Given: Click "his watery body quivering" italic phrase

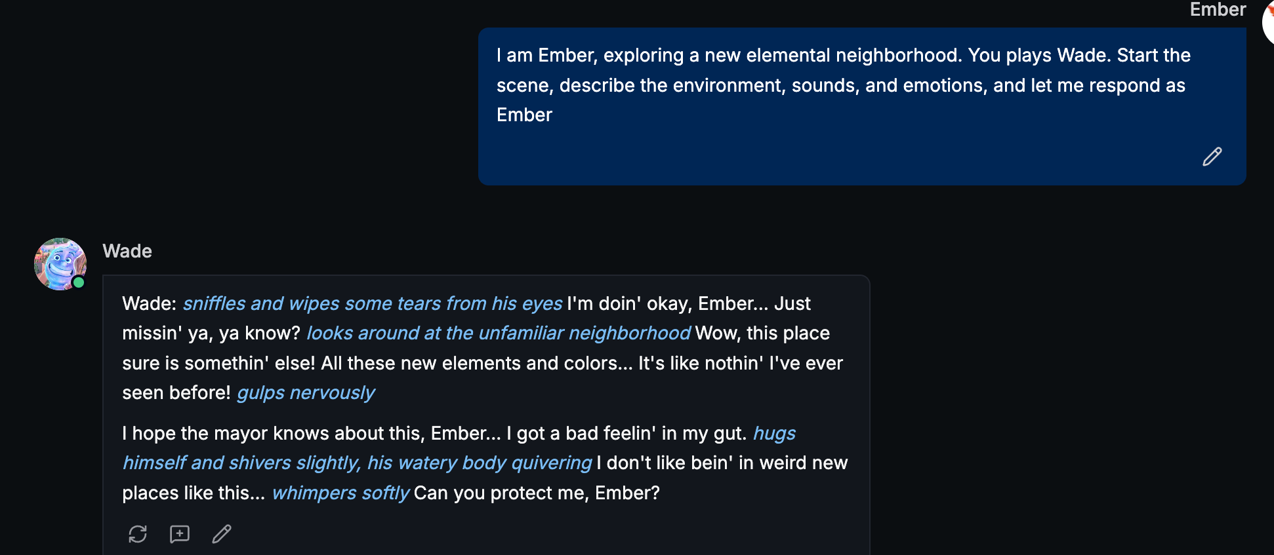Looking at the screenshot, I should tap(479, 463).
